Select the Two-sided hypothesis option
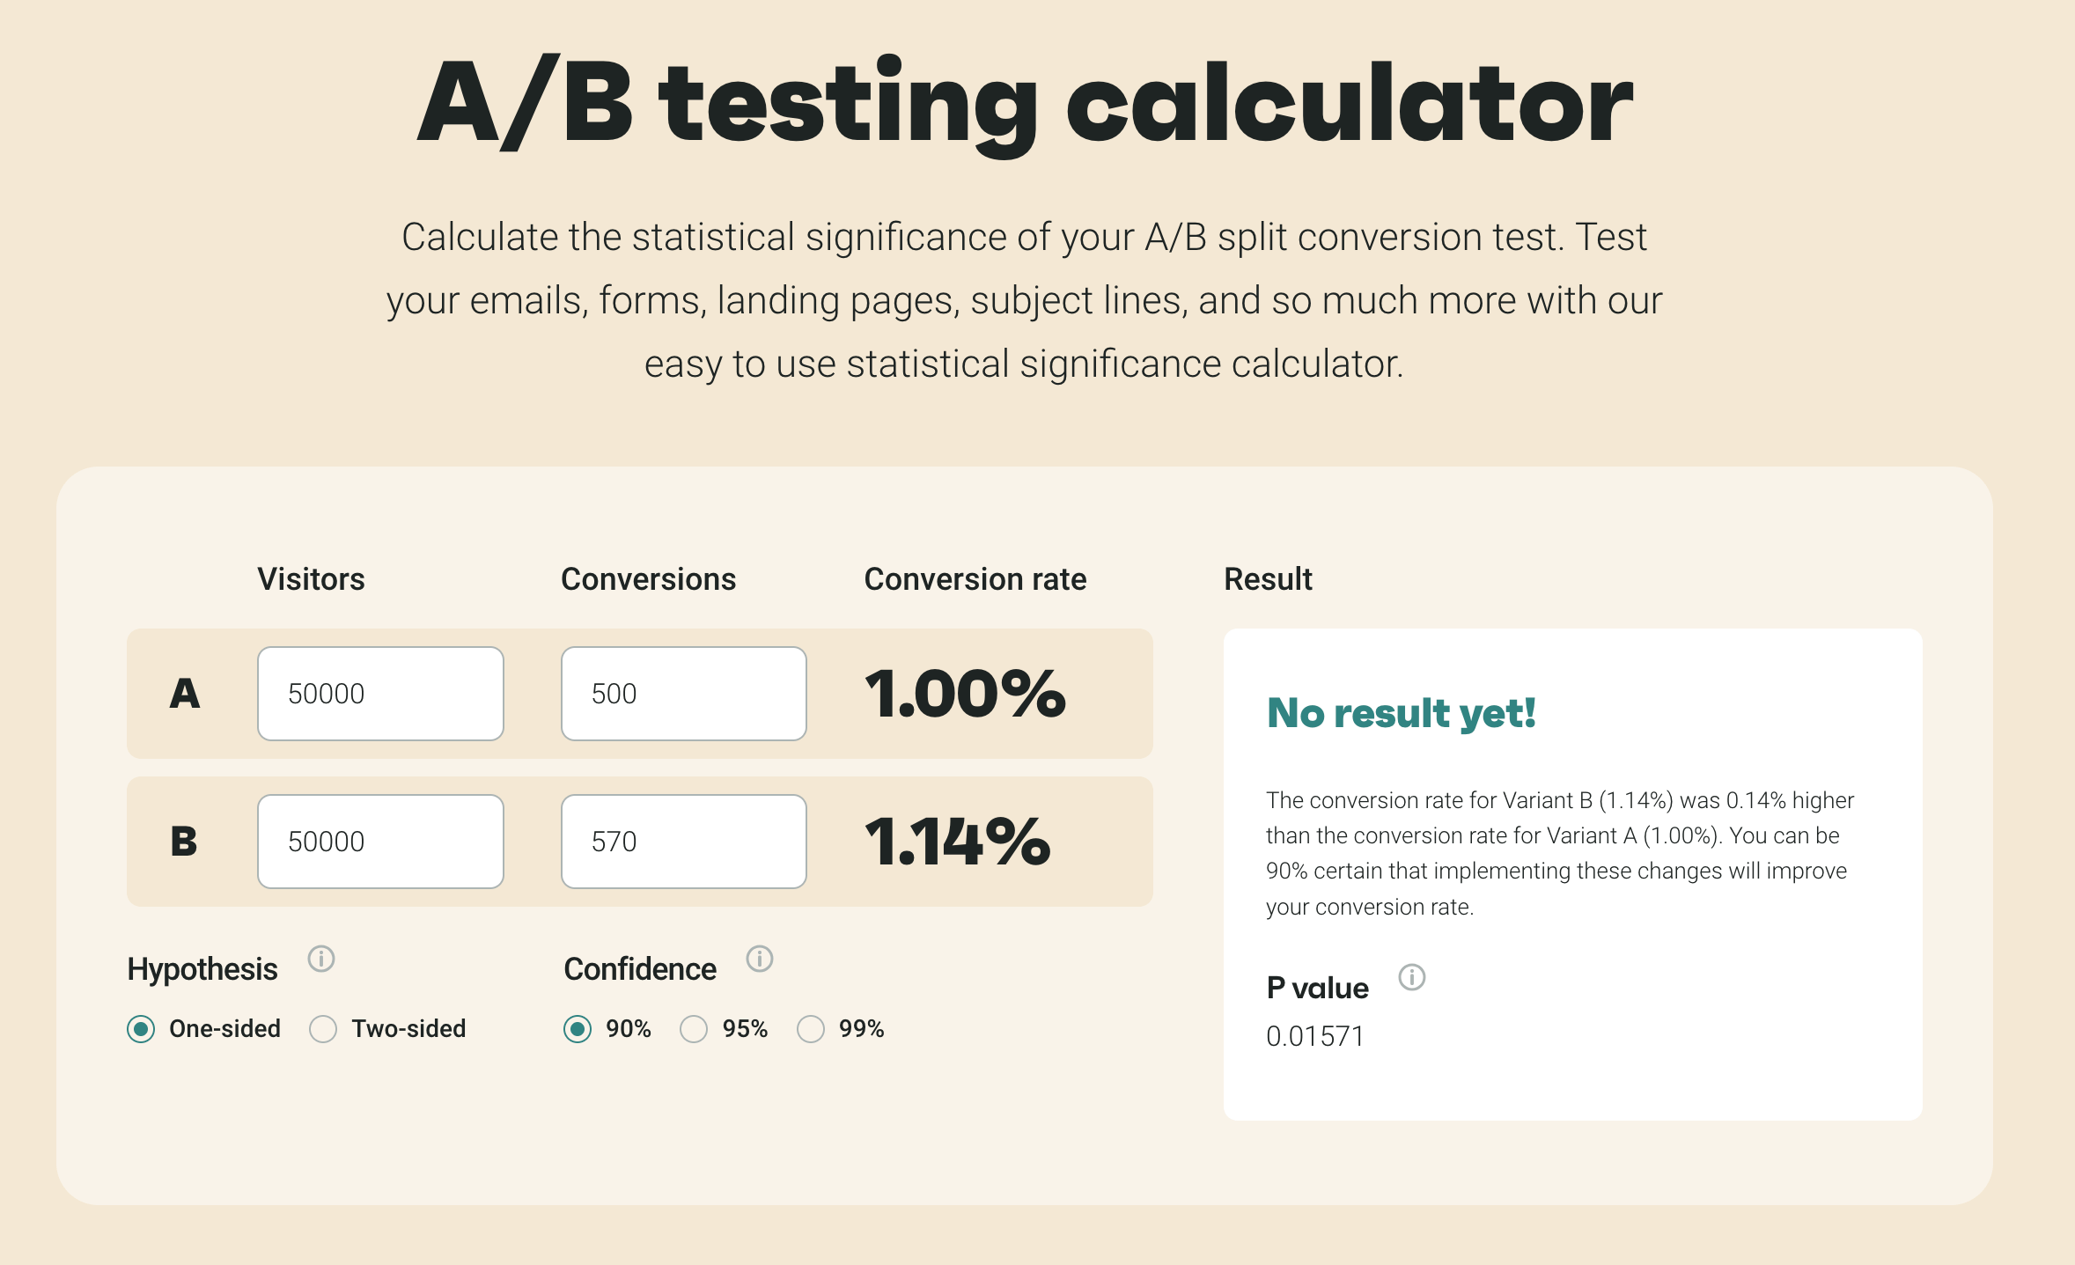This screenshot has height=1265, width=2075. [323, 1028]
